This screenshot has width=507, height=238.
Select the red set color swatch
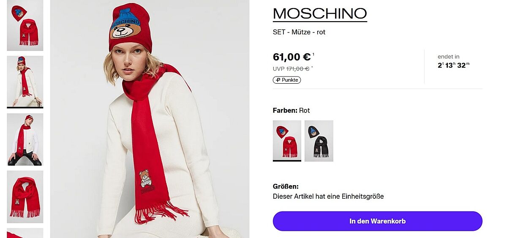point(287,140)
